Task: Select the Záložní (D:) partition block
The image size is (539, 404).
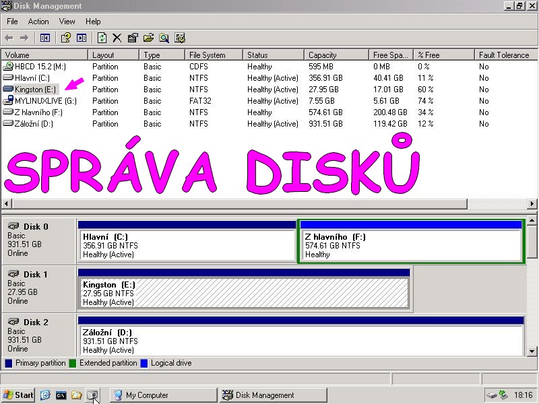Action: (300, 336)
